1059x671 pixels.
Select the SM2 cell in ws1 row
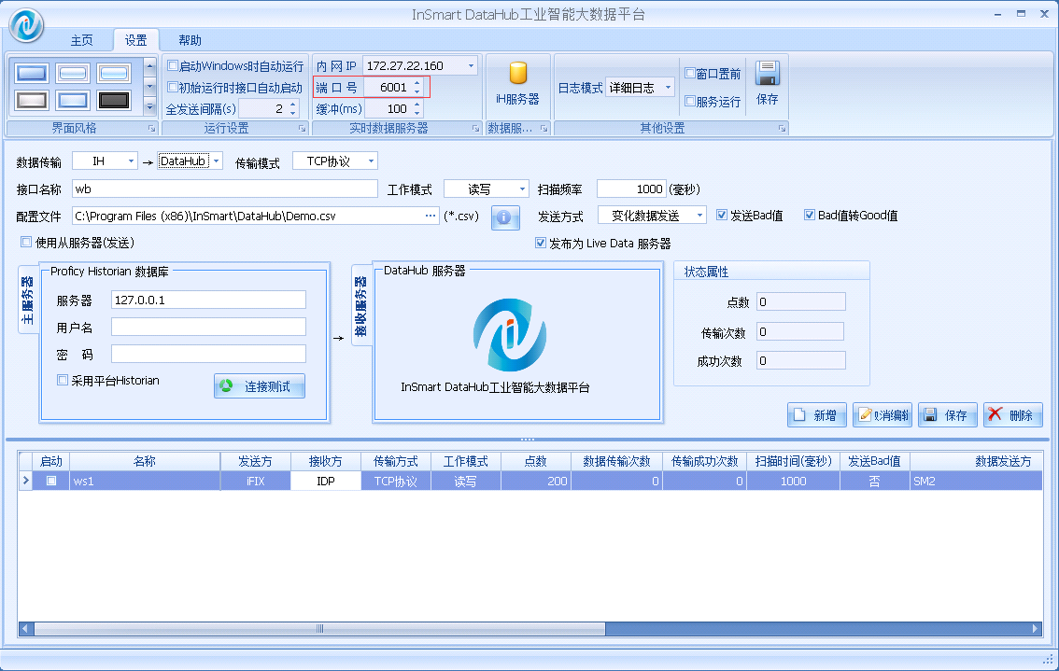976,481
